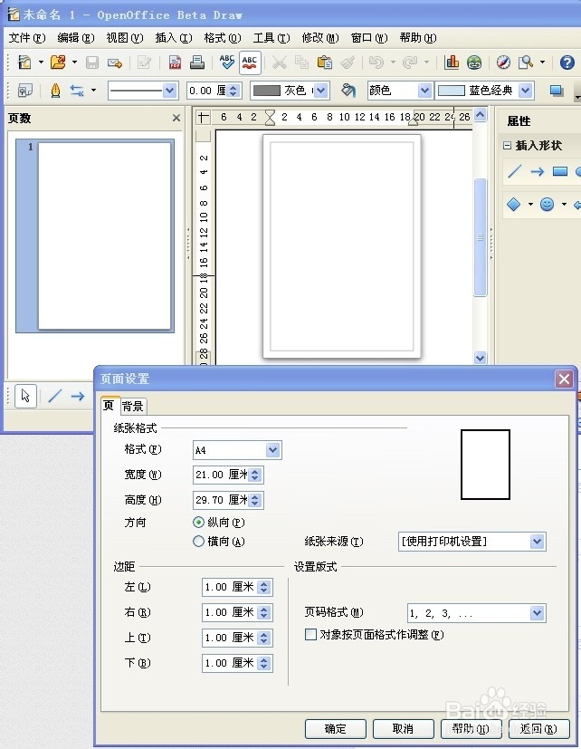The image size is (581, 749).
Task: Switch to the Background tab
Action: coord(133,407)
